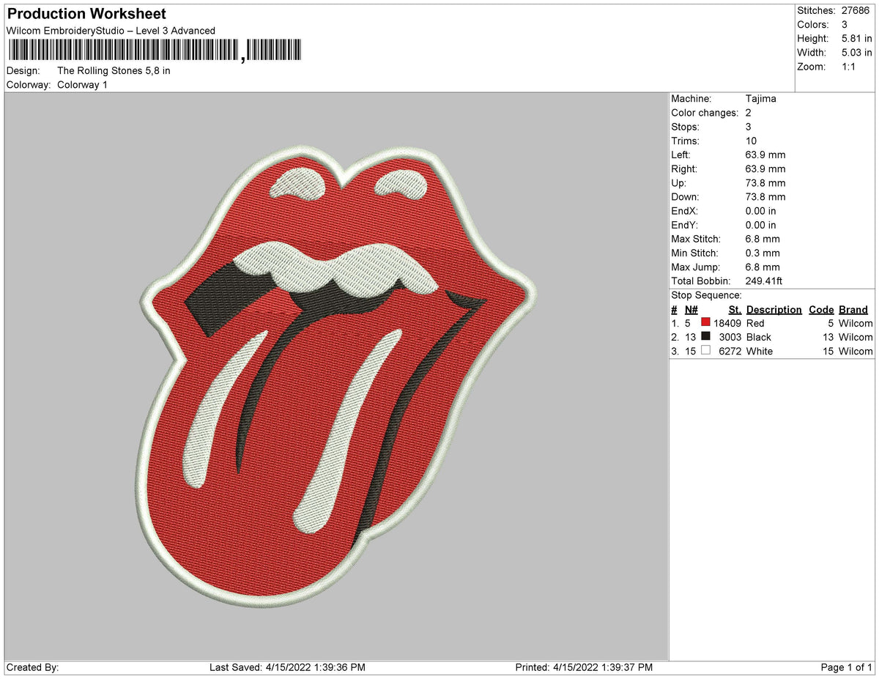Click the 'Colorway 1' value

[x=82, y=85]
